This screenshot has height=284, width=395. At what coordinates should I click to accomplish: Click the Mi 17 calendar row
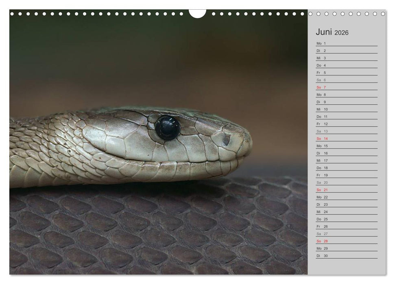(346, 160)
